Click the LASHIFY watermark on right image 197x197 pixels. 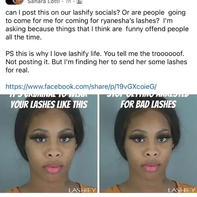[182, 190]
